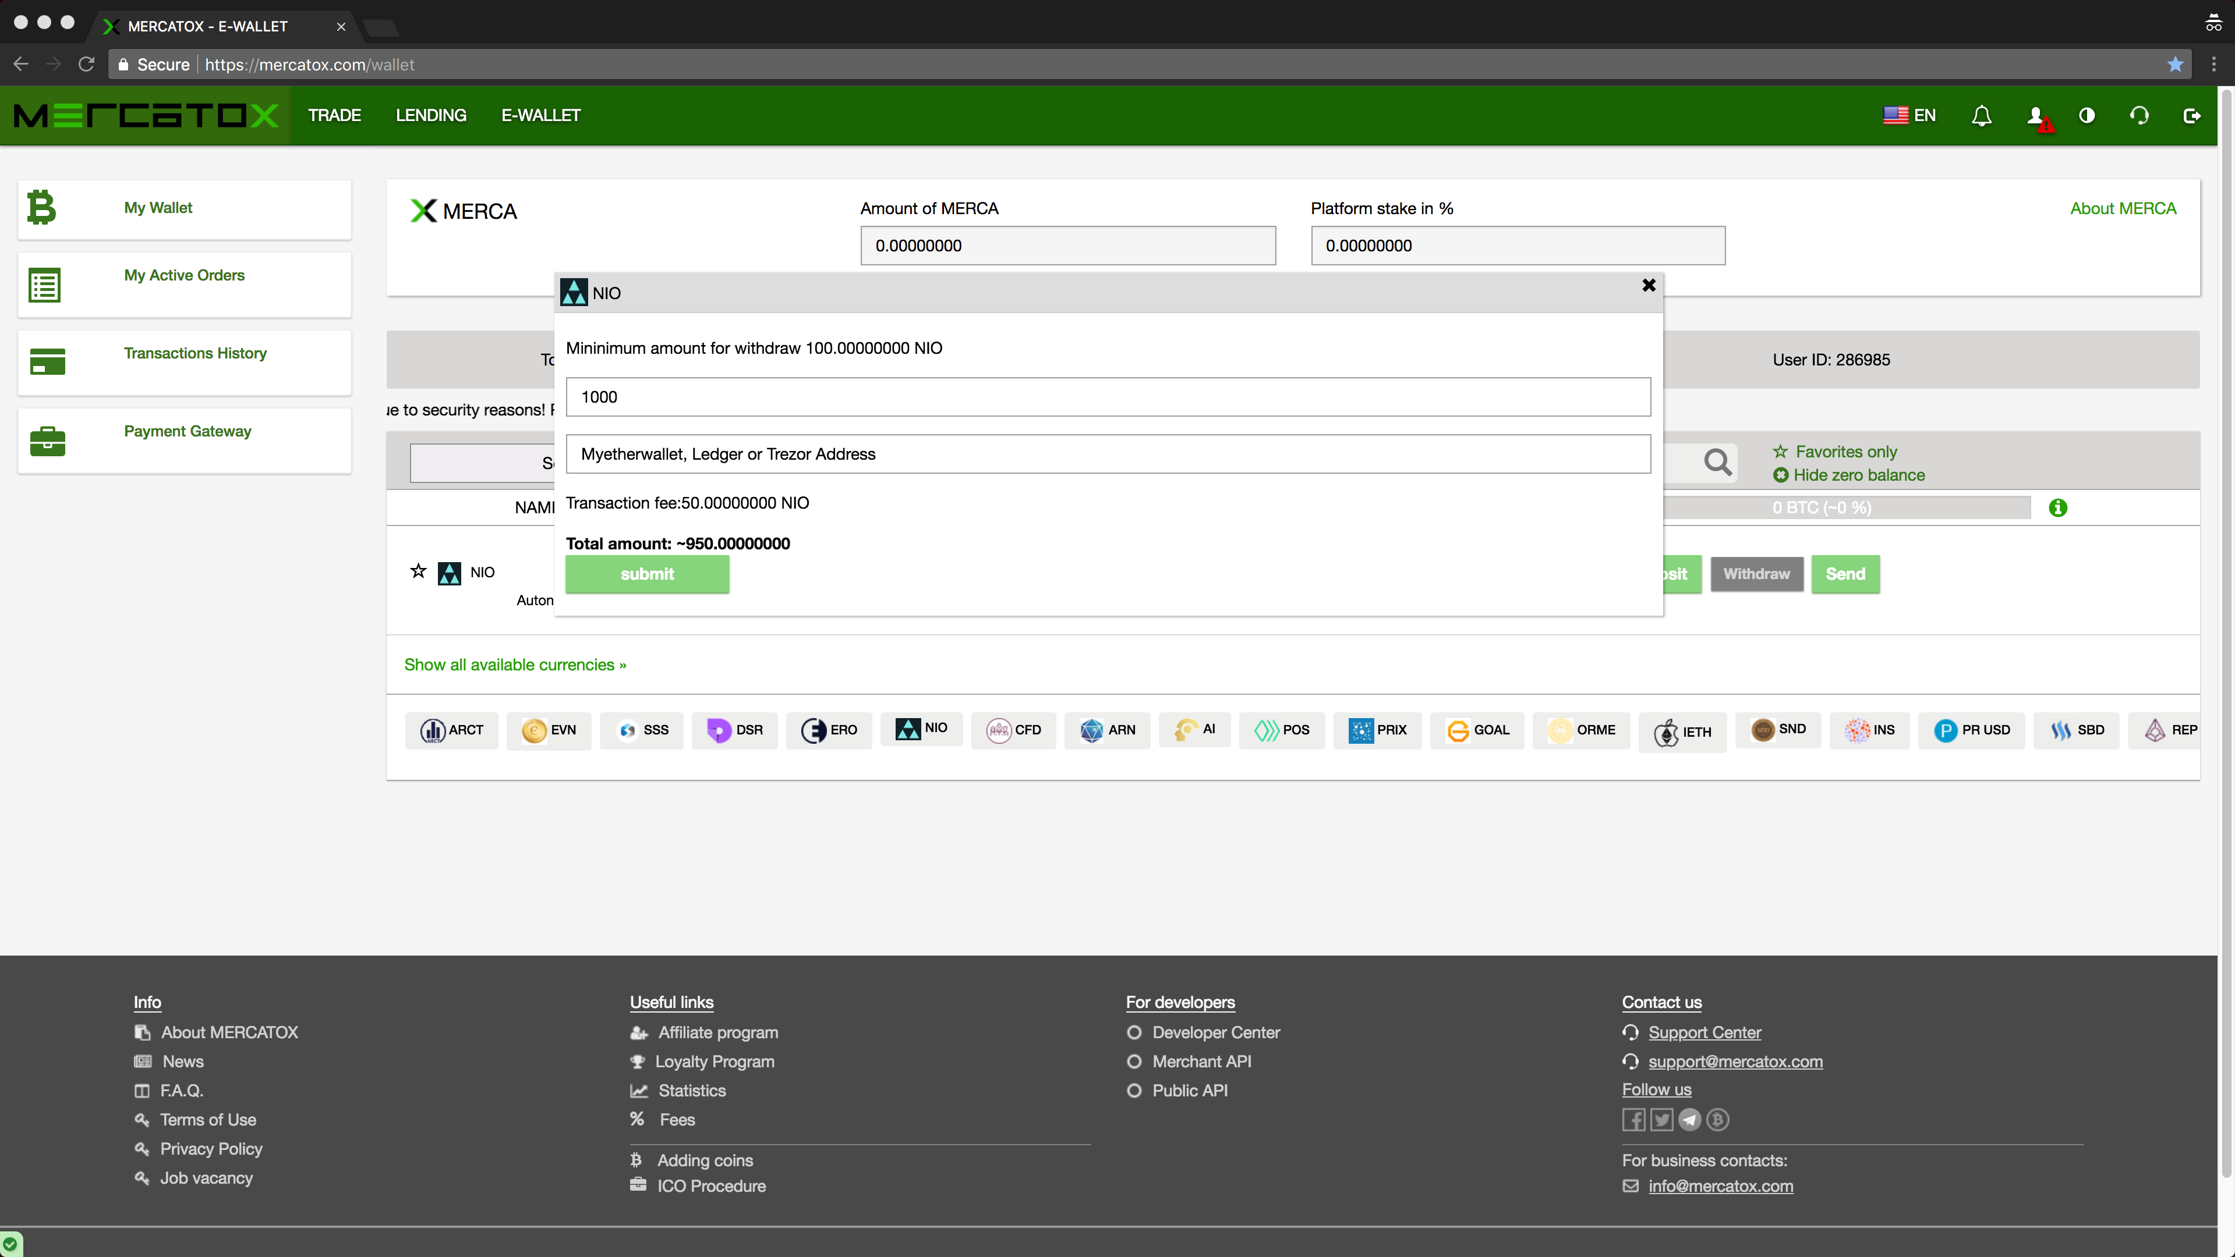The height and width of the screenshot is (1257, 2235).
Task: Open the LENDING menu
Action: coord(431,115)
